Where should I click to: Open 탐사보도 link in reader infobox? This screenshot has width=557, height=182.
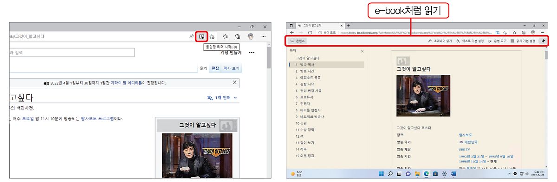click(465, 135)
